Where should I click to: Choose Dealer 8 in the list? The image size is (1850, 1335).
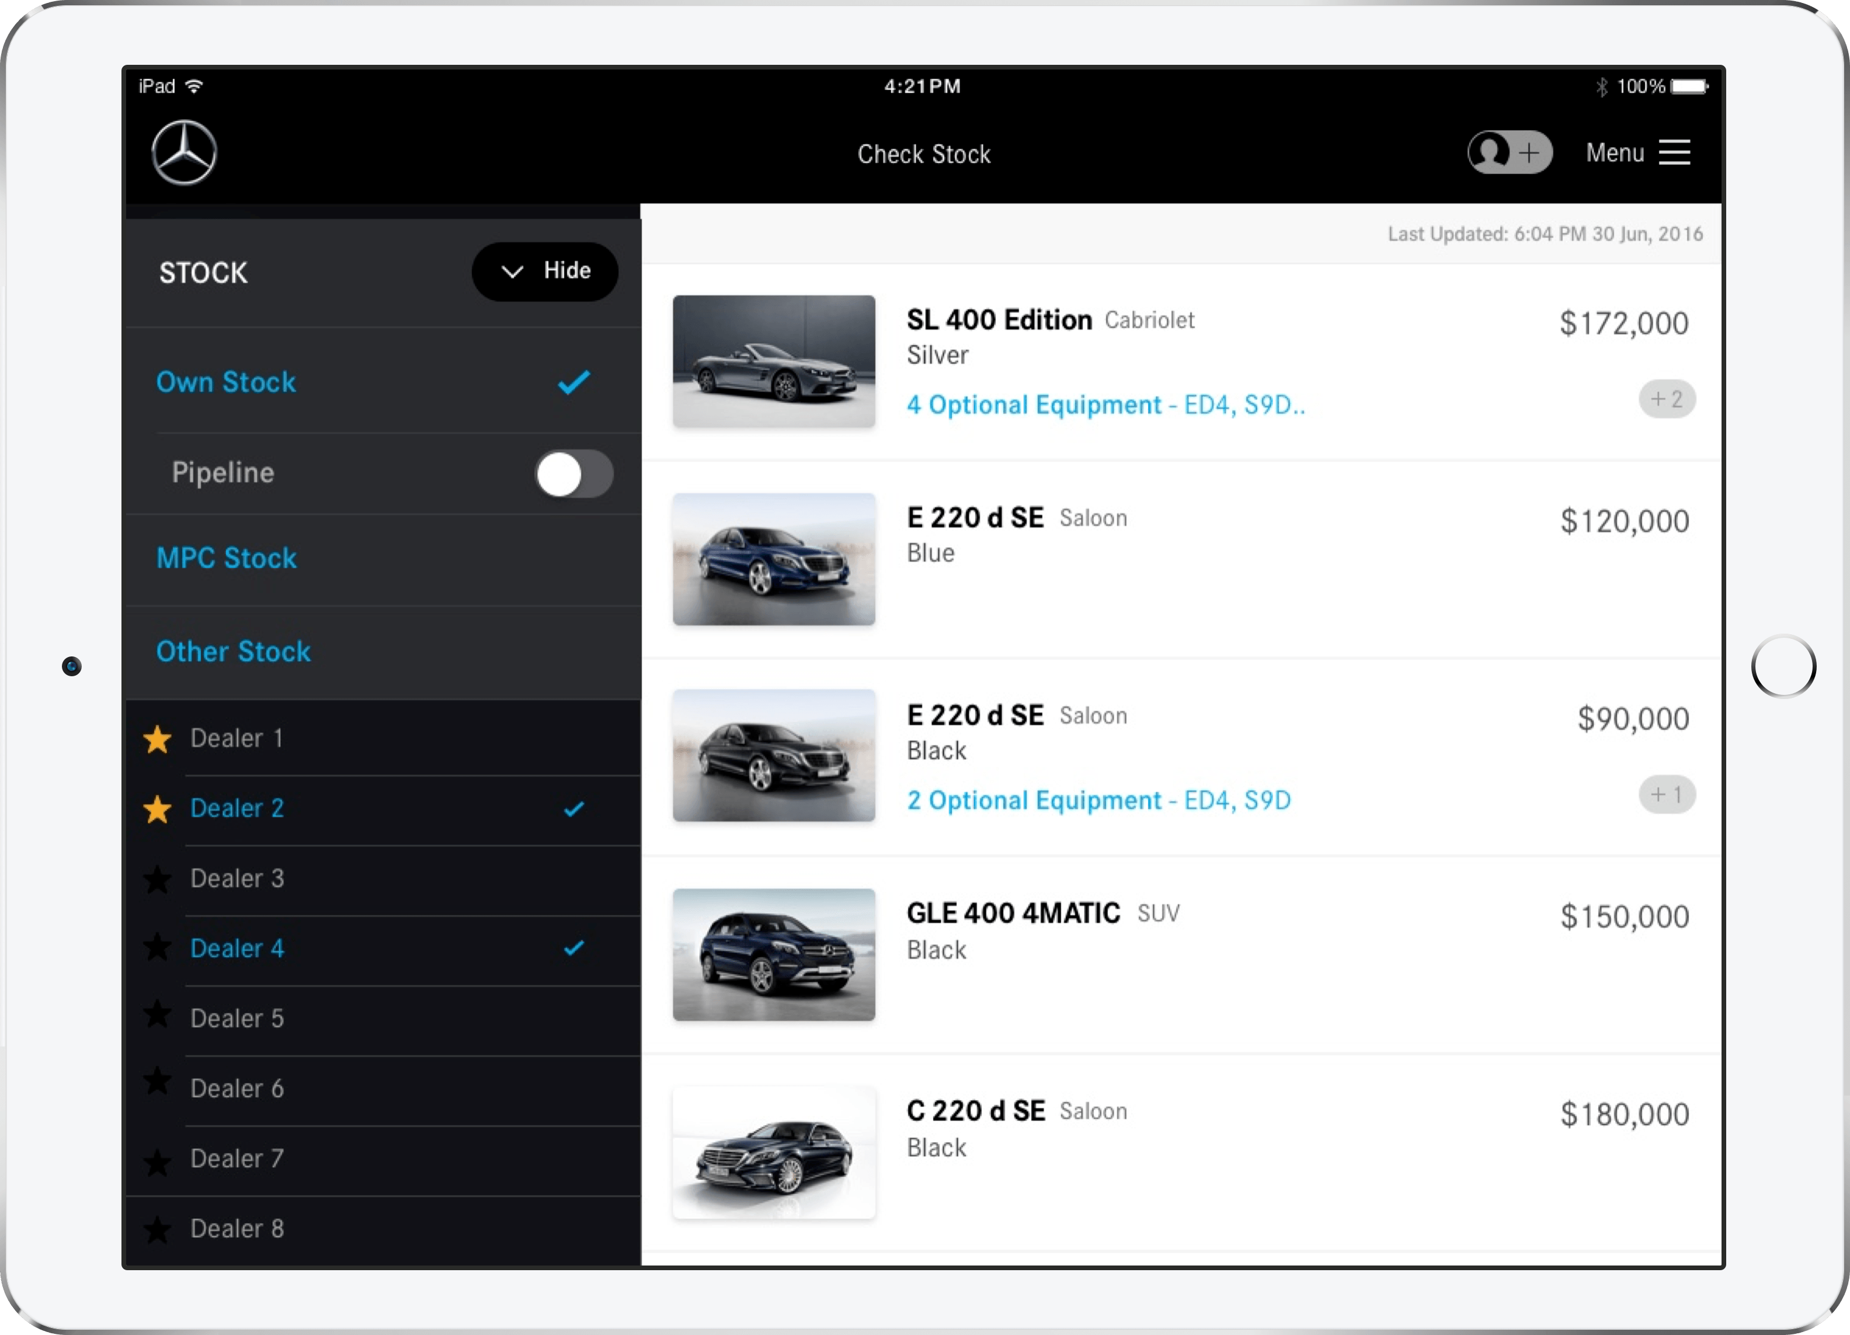click(x=237, y=1230)
